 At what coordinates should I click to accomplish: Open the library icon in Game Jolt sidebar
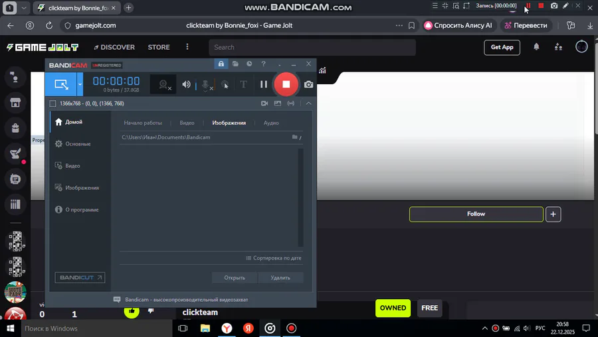pos(15,204)
